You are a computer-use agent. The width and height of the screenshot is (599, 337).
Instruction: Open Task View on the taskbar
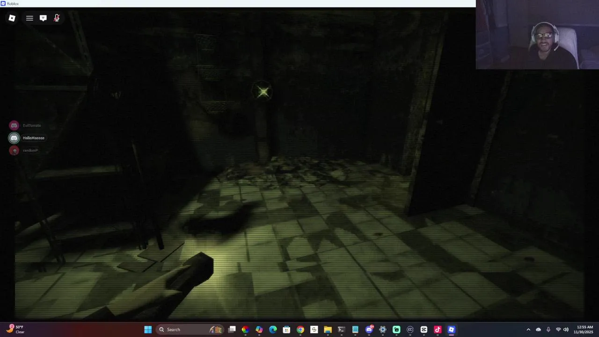pos(232,330)
